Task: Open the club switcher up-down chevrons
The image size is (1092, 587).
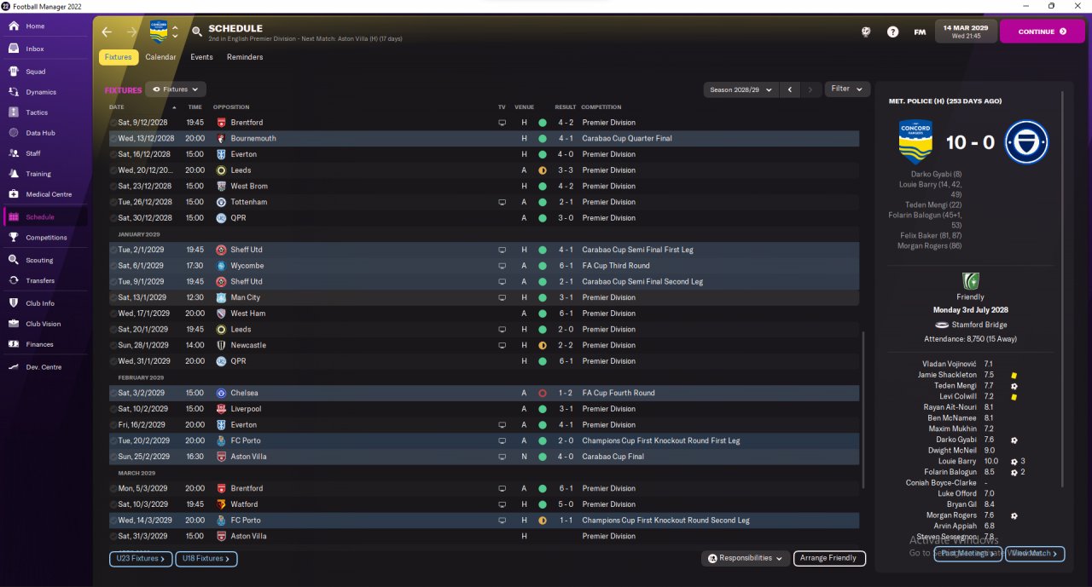Action: (x=175, y=32)
